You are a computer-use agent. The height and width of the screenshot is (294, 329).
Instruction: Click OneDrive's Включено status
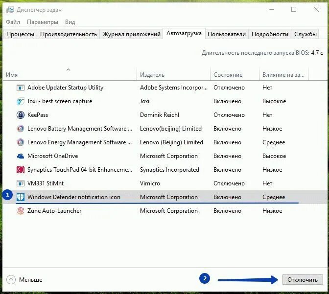(228, 156)
